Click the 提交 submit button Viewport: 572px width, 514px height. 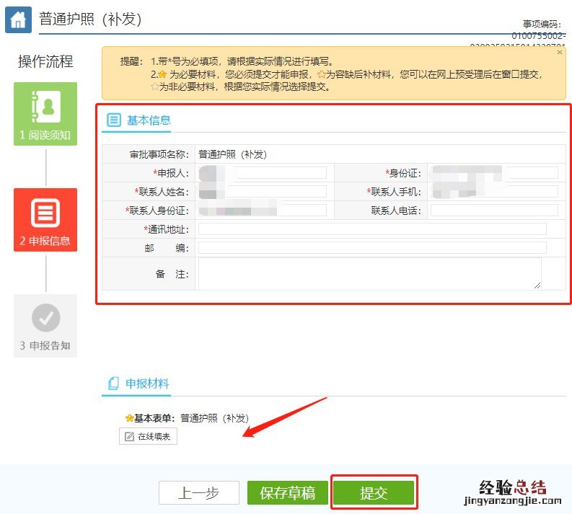374,493
